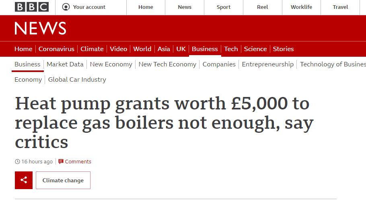Click the BBC logo
Image resolution: width=366 pixels, height=204 pixels.
point(32,7)
